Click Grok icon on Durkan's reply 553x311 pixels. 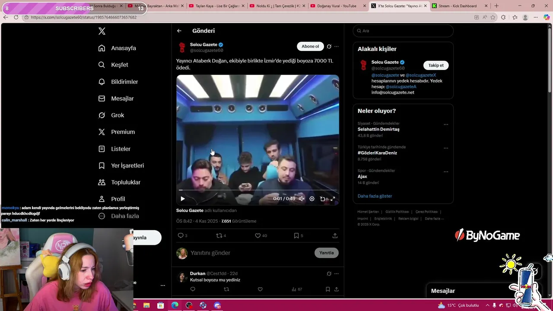point(329,273)
